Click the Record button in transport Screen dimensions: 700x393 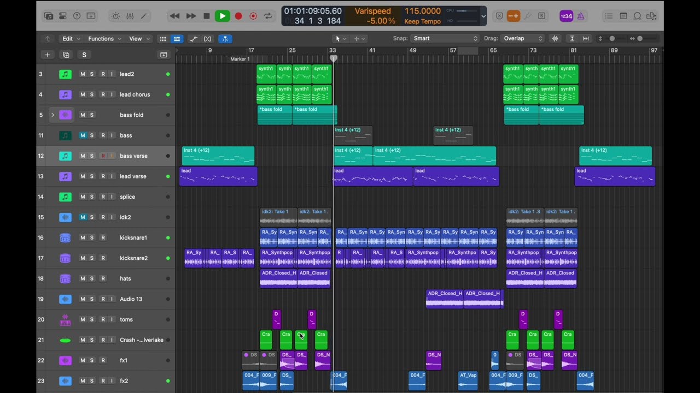click(238, 16)
